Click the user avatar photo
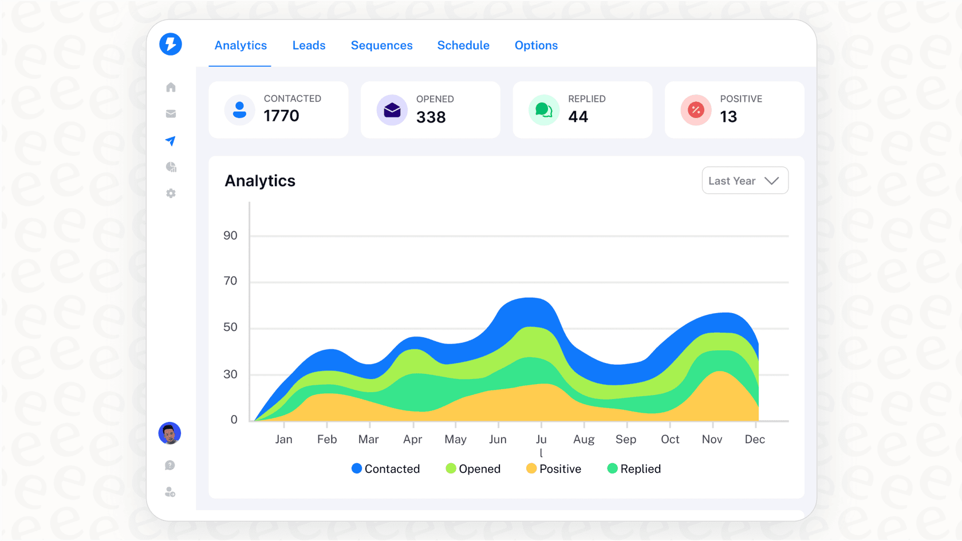The image size is (962, 541). click(x=169, y=433)
